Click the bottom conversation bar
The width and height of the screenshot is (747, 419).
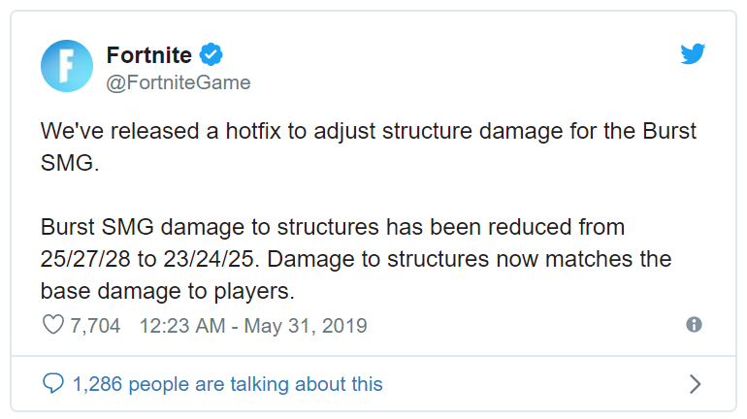[x=373, y=384]
